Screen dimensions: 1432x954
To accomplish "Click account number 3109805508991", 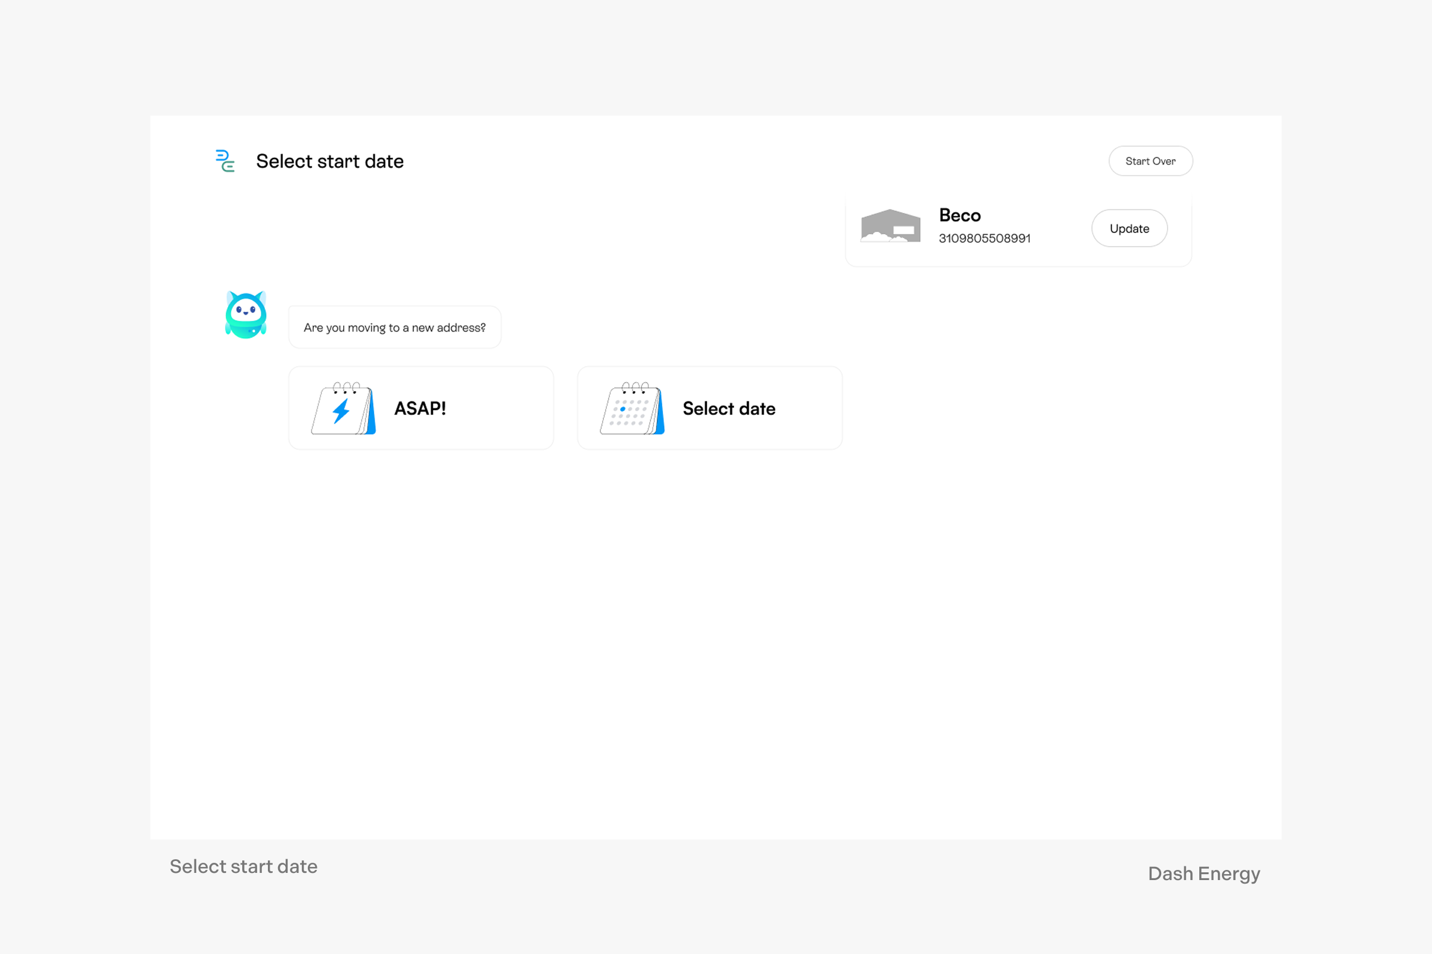I will click(984, 238).
